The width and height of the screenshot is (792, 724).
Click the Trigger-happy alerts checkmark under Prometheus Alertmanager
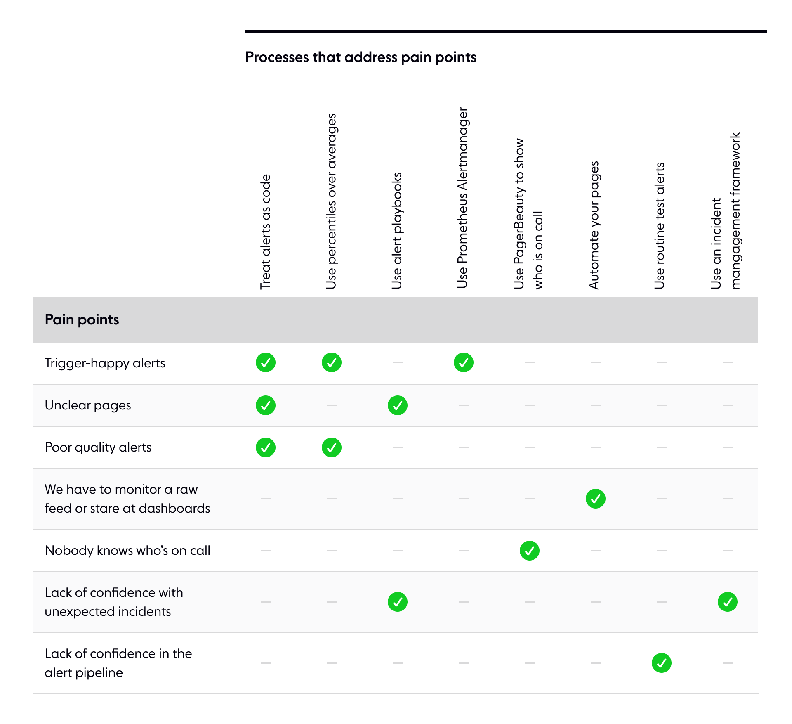(464, 362)
